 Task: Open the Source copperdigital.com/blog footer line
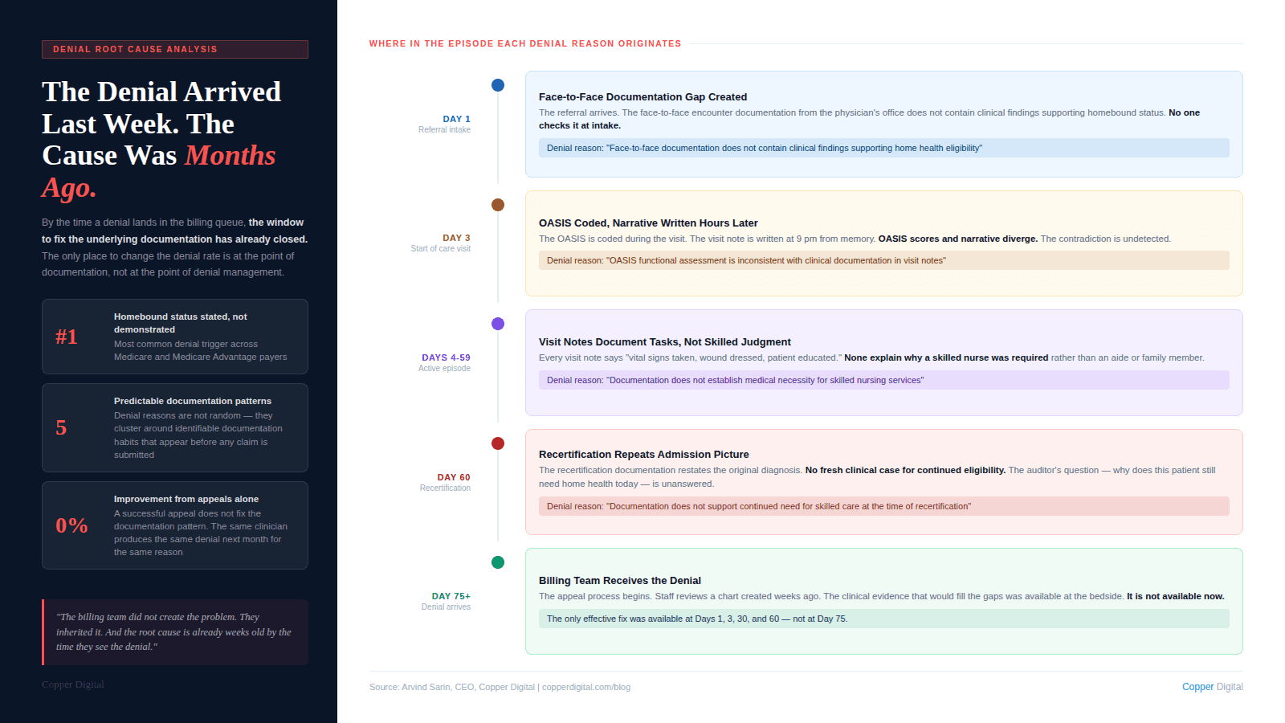point(500,687)
